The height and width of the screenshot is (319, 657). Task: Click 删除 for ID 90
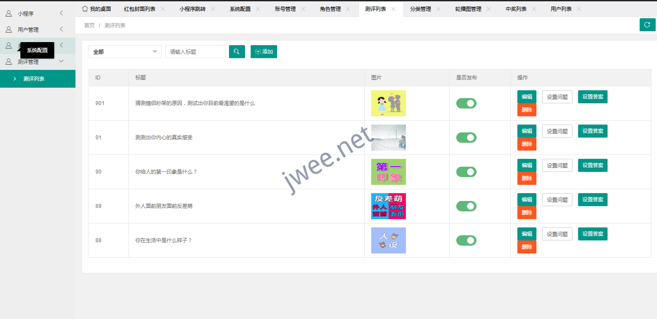coord(527,178)
